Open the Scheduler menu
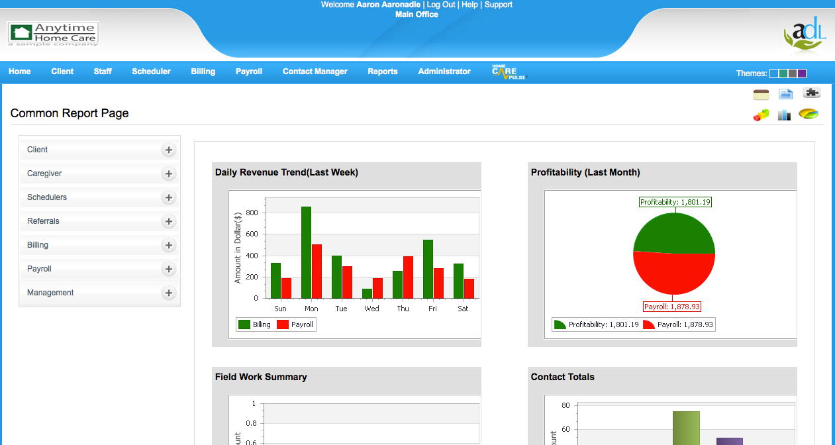Viewport: 835px width, 445px height. click(151, 72)
